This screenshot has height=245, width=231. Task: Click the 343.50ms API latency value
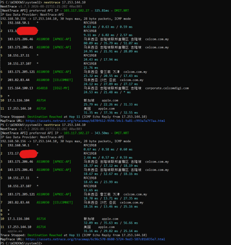tap(102, 133)
